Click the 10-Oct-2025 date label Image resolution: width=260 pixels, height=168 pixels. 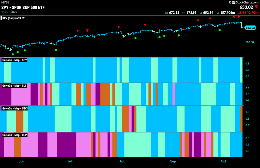coord(9,12)
